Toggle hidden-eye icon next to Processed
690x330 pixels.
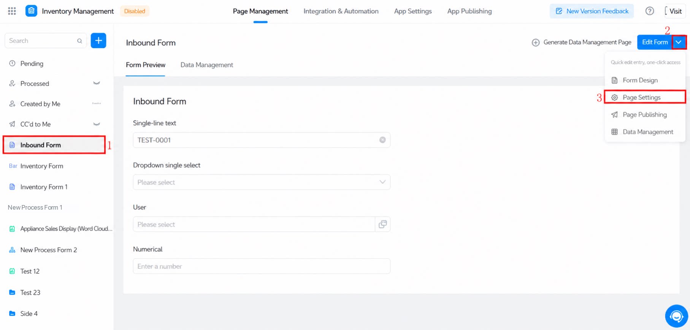pyautogui.click(x=97, y=84)
